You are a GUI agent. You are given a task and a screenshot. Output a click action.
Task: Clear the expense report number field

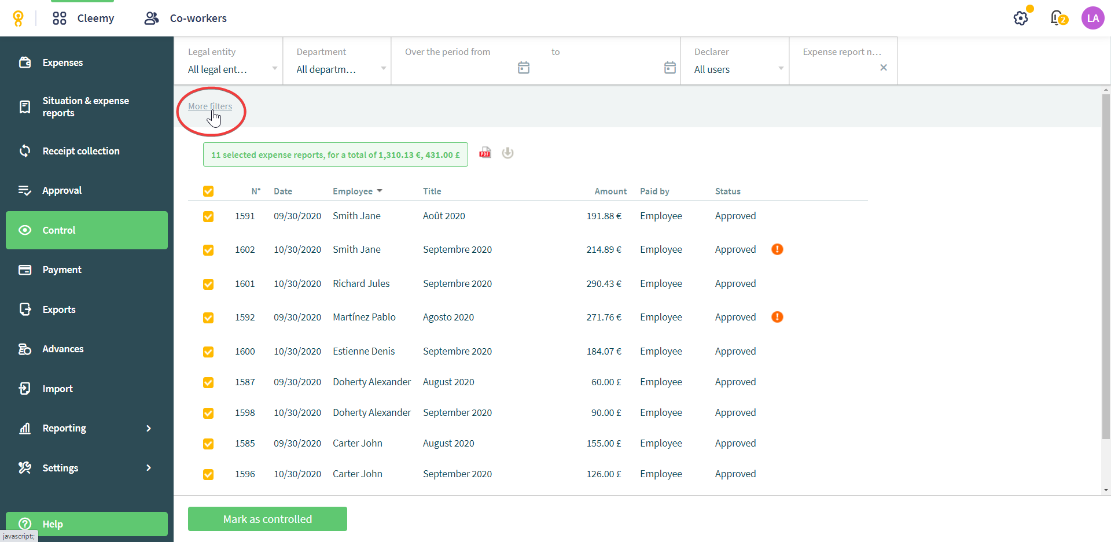(x=884, y=68)
